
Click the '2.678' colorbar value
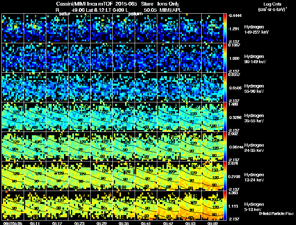click(x=233, y=164)
